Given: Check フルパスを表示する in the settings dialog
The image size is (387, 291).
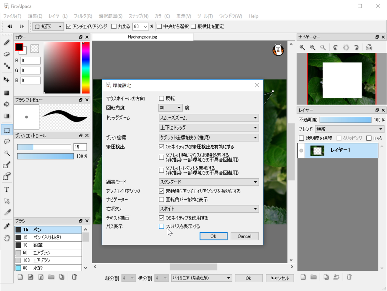Looking at the screenshot, I should (161, 226).
